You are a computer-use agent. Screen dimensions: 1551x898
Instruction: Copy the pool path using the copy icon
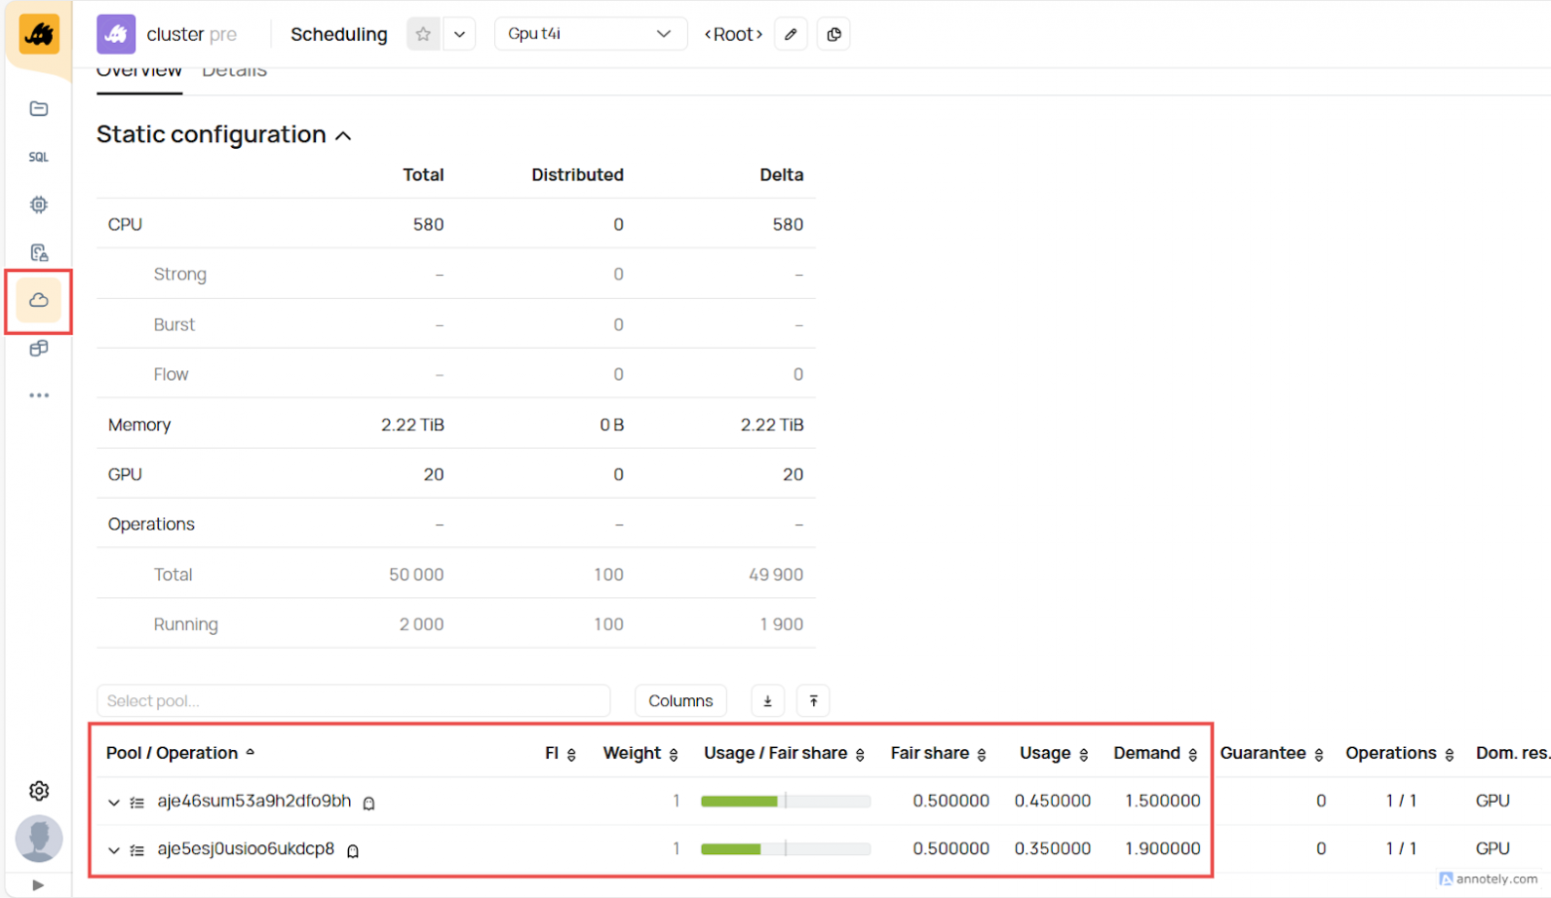click(x=833, y=33)
